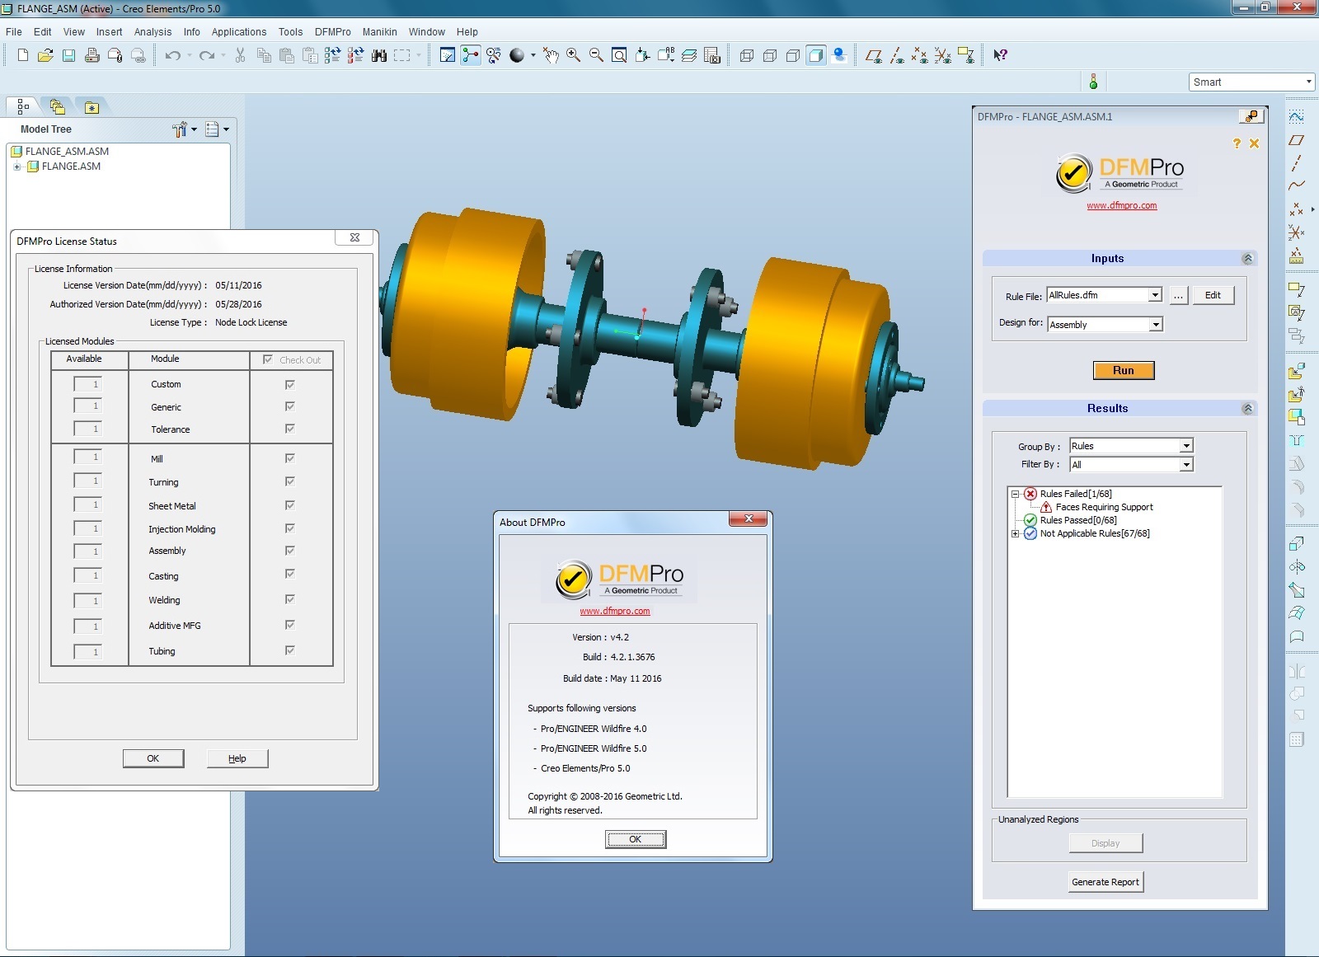Toggle the Mill module checkbox
The height and width of the screenshot is (957, 1319).
click(x=289, y=458)
